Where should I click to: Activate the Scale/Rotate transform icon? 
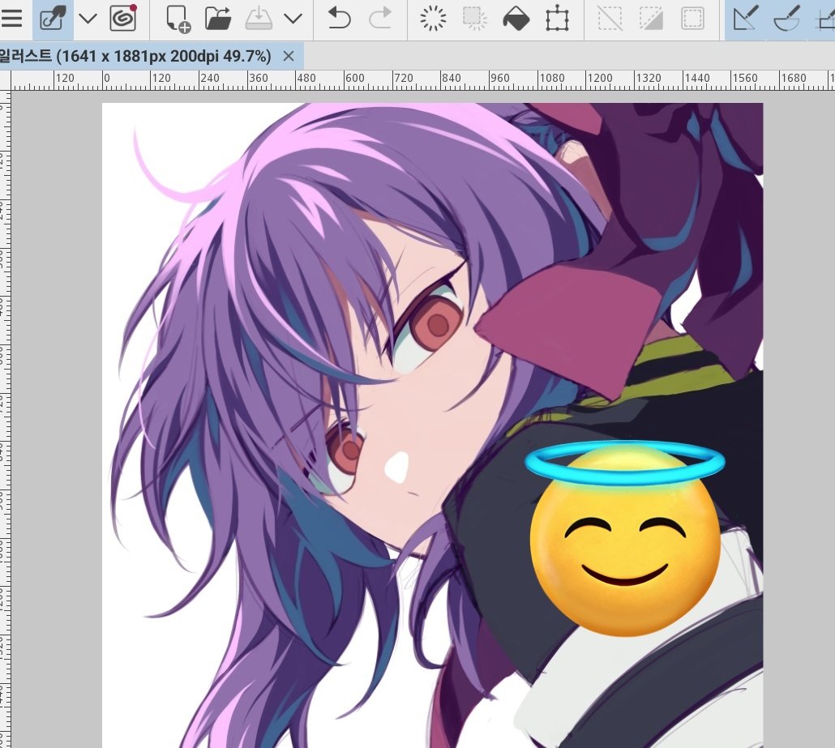(557, 19)
